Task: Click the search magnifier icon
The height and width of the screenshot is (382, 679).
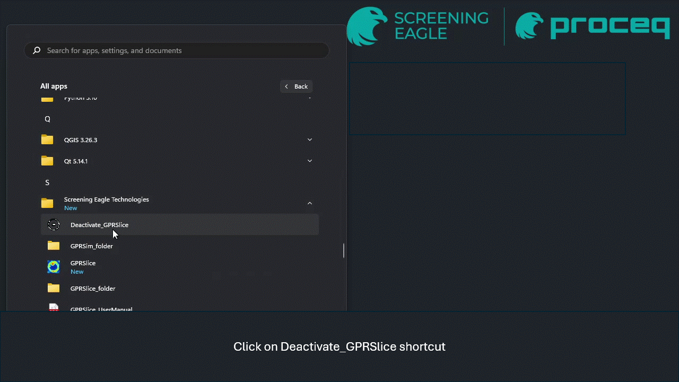Action: 37,50
